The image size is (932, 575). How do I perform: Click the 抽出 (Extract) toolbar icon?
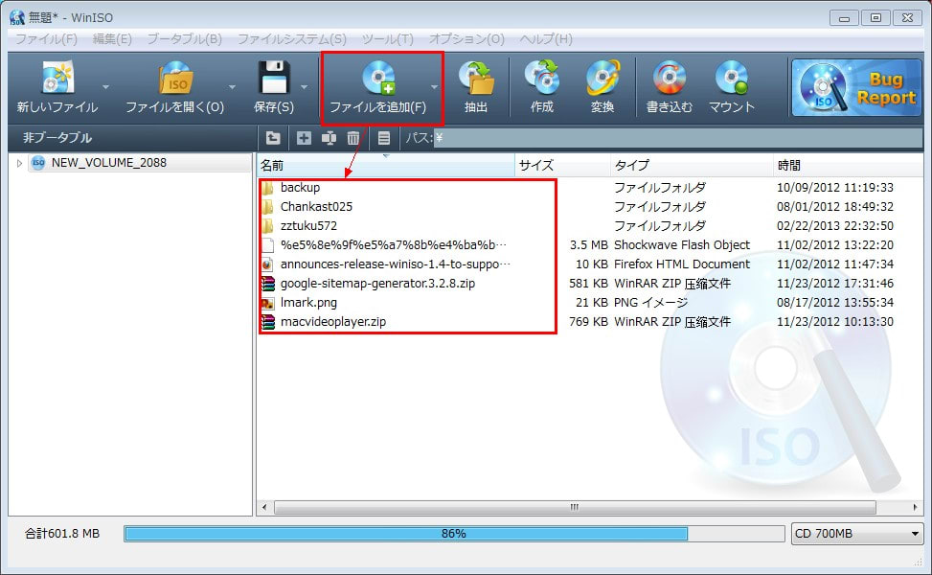[476, 78]
